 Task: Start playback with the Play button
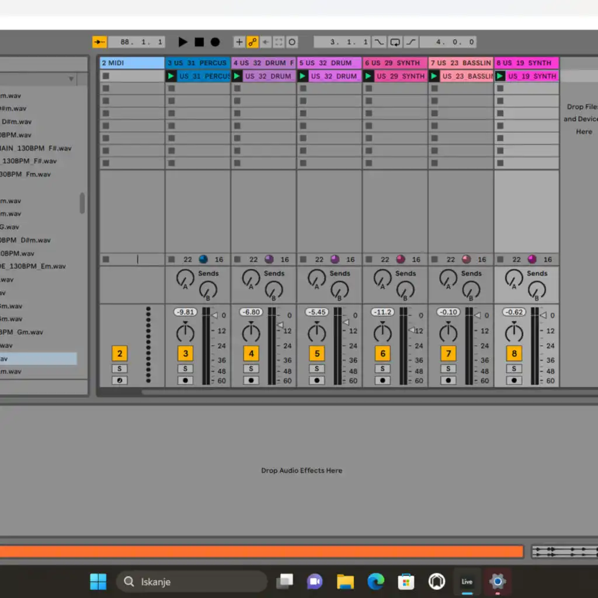(x=183, y=42)
